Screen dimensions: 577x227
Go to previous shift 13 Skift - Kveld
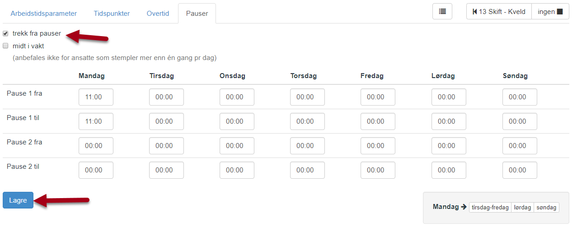click(x=499, y=12)
